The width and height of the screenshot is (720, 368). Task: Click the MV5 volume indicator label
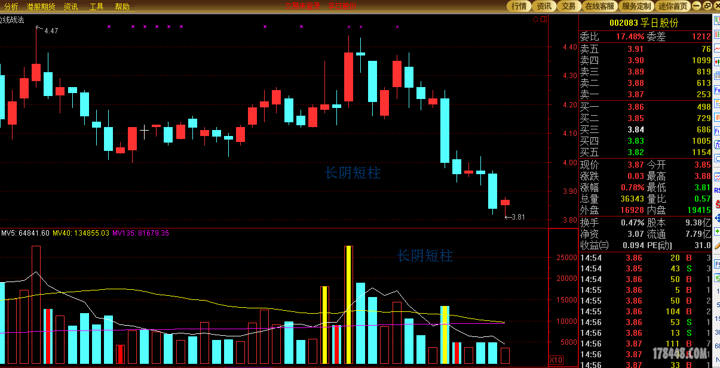25,233
